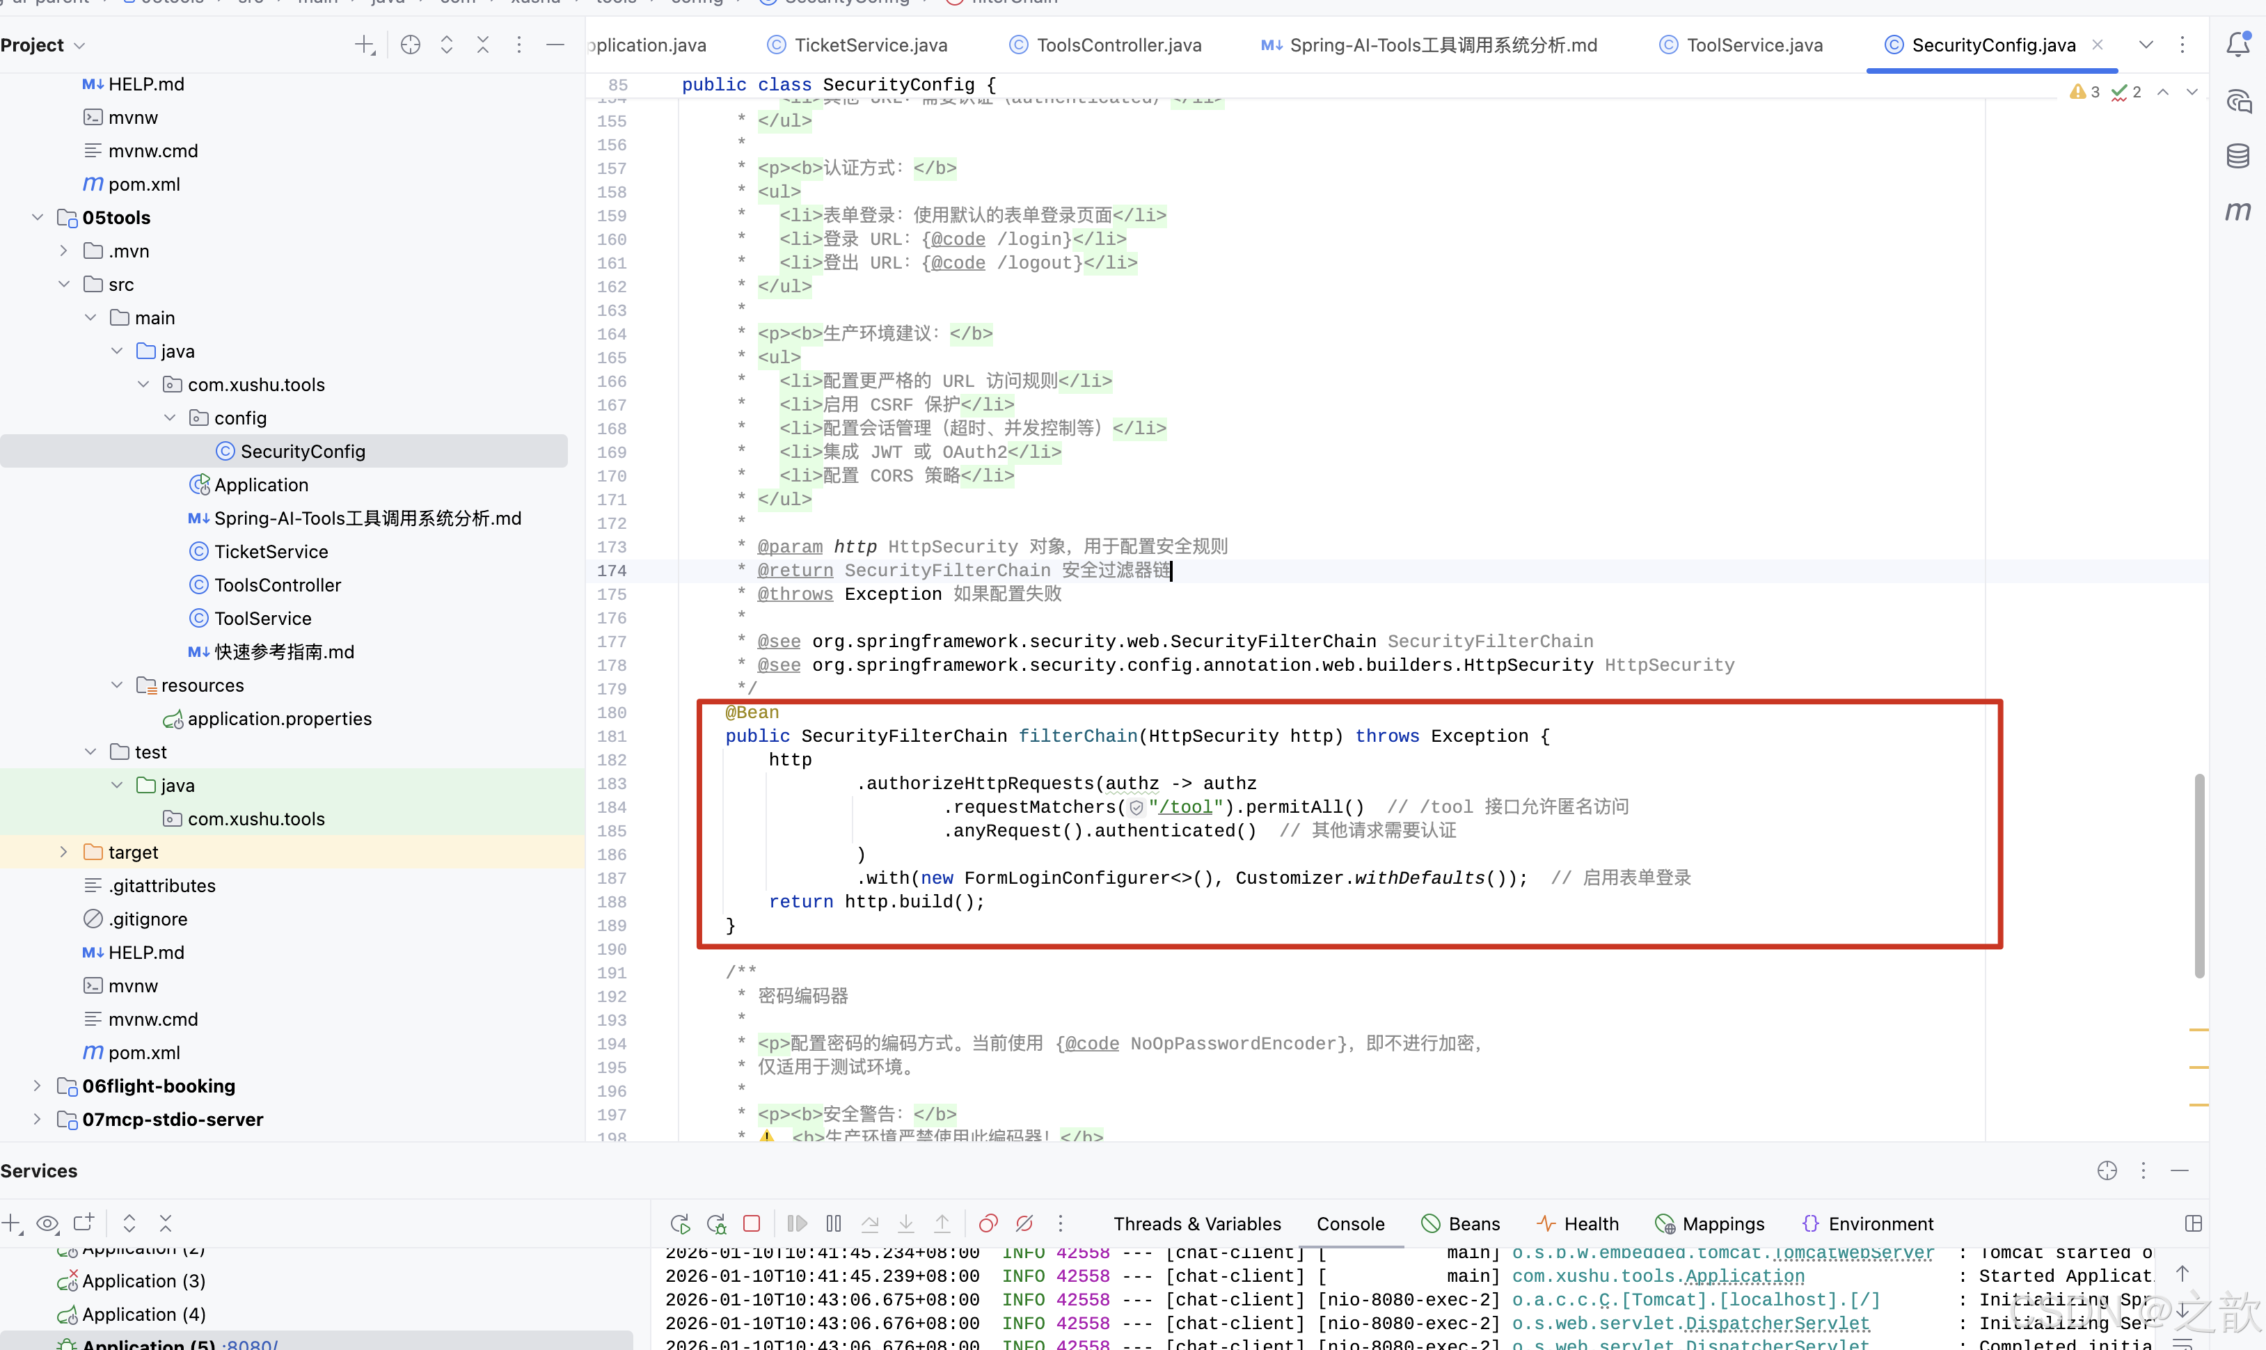Click the Select Opened File crosshair icon
This screenshot has height=1350, width=2266.
coord(411,45)
